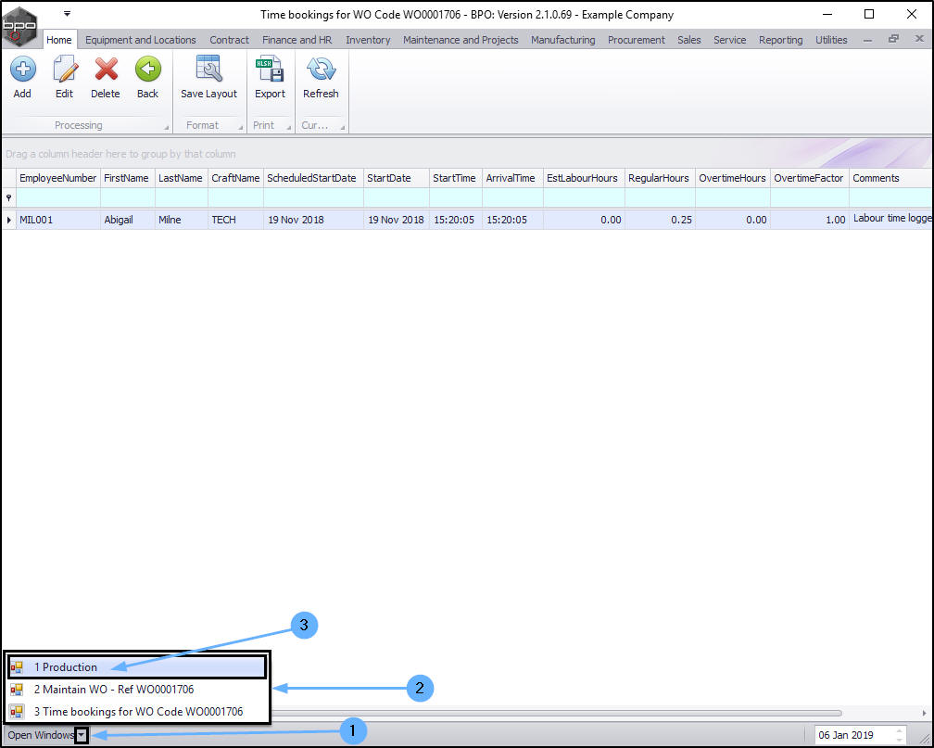This screenshot has width=934, height=748.
Task: Click the Abigail cell
Action: (127, 220)
